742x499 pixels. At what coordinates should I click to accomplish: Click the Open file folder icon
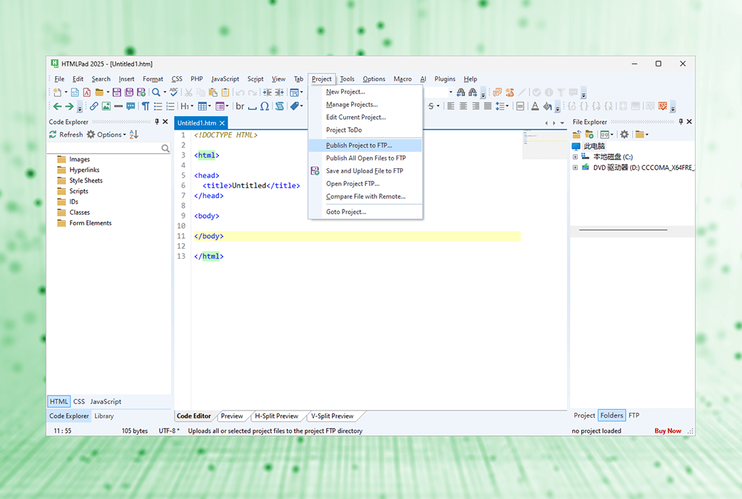99,92
